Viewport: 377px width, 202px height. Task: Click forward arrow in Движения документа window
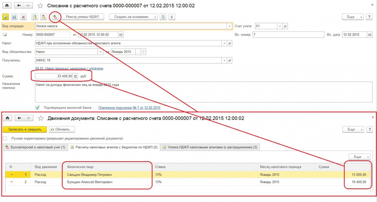(28, 118)
